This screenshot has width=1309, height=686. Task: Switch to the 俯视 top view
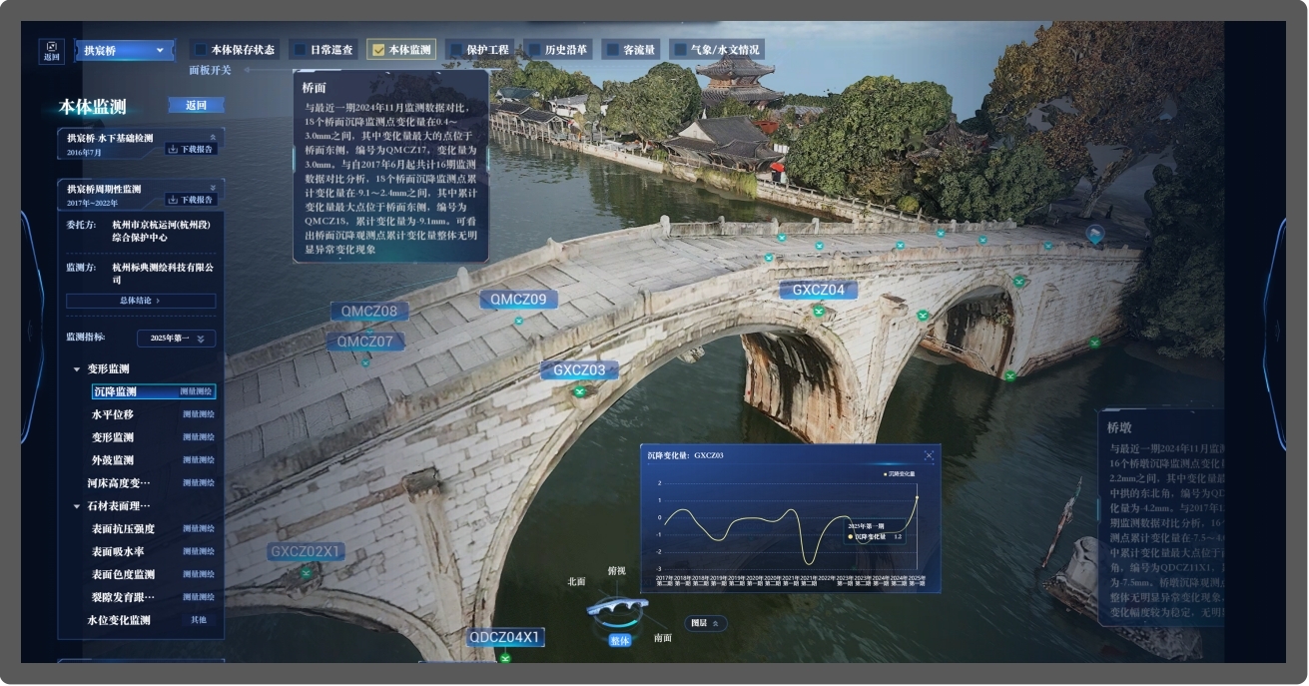617,571
